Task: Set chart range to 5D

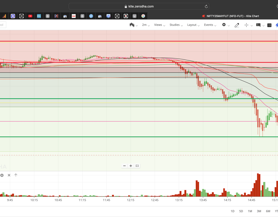Action: (241, 211)
